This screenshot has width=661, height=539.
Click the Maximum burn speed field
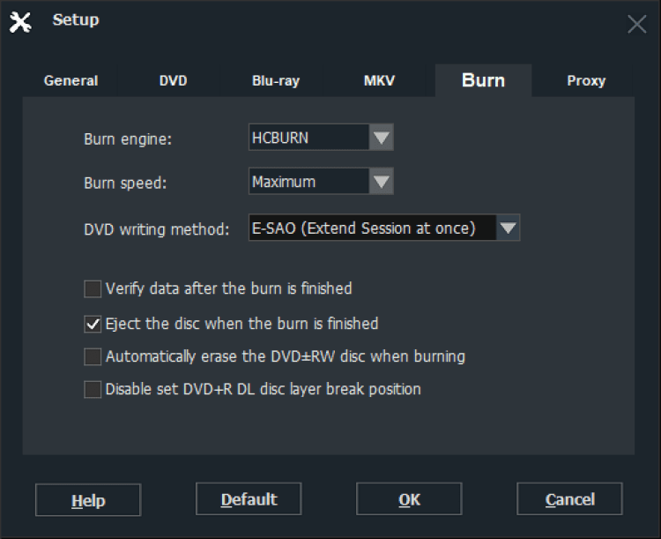308,182
